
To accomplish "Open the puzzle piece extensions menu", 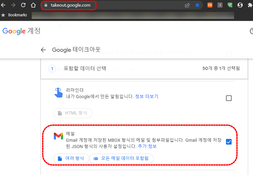I will (250, 5).
